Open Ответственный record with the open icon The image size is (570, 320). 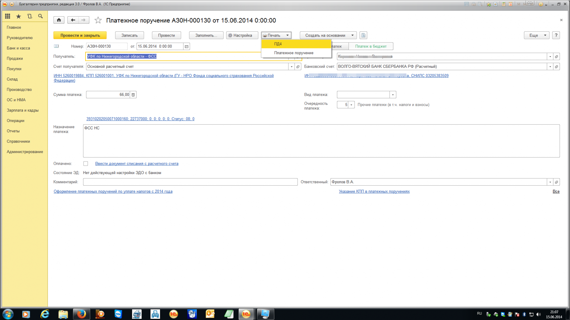tap(557, 182)
